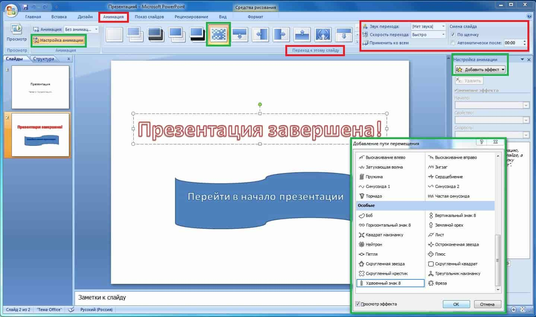Select slide 1 thumbnail

(40, 87)
